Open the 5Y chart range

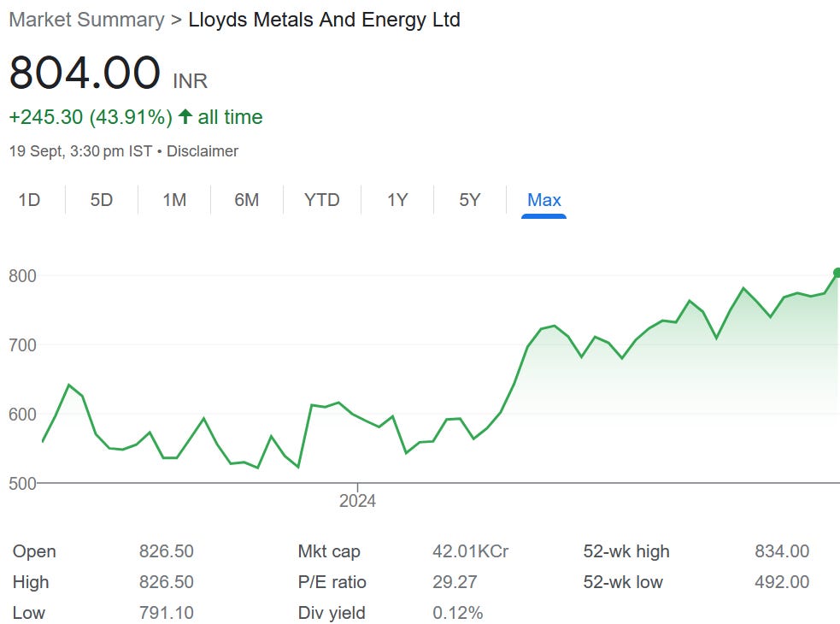(x=470, y=200)
